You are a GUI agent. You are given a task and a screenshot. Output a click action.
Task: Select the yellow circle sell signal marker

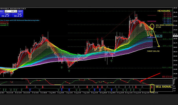click(x=152, y=26)
